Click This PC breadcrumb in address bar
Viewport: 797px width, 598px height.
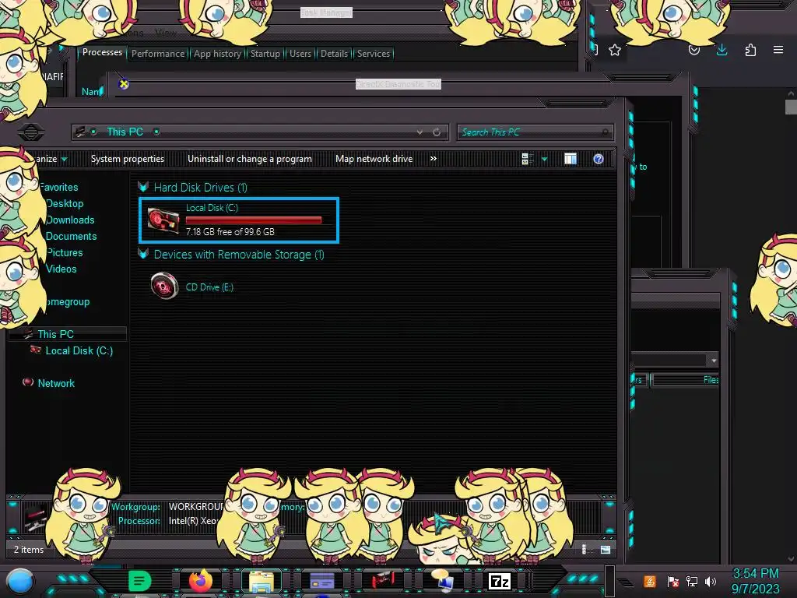125,132
